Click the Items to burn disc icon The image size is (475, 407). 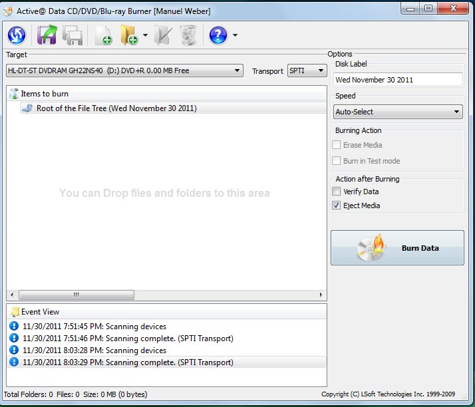tap(14, 94)
